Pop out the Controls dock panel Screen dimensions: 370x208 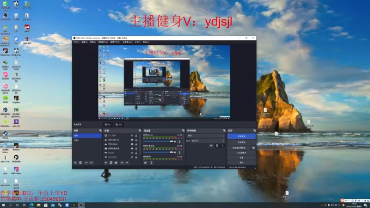pyautogui.click(x=254, y=130)
